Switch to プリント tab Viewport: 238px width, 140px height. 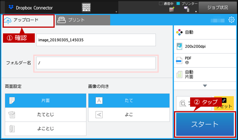(83, 20)
